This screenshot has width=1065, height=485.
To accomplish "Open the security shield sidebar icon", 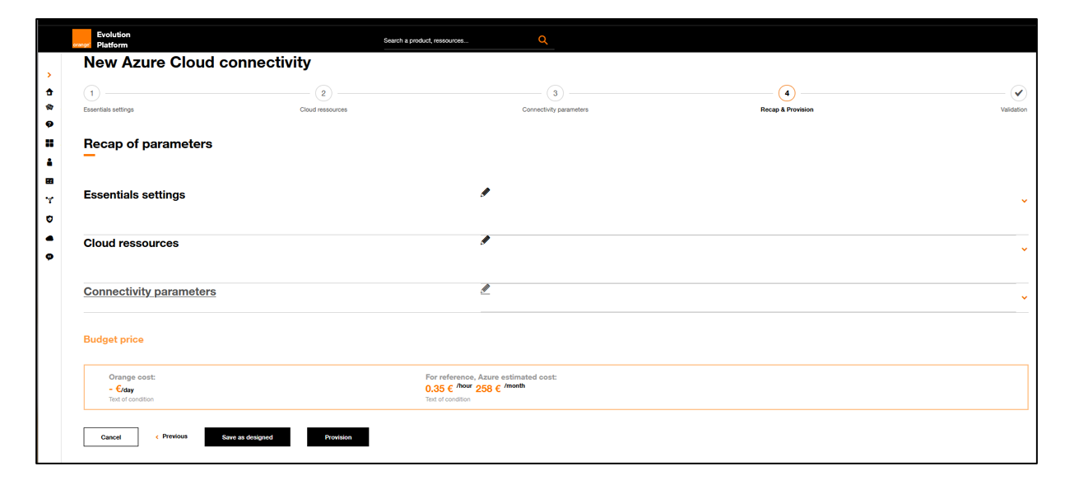I will [x=49, y=219].
